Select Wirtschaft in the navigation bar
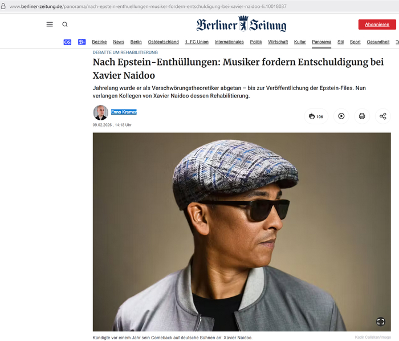The width and height of the screenshot is (399, 341). [278, 42]
